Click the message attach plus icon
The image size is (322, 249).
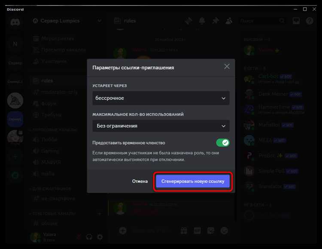(x=123, y=231)
